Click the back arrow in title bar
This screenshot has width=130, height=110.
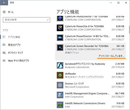(x=4, y=3)
